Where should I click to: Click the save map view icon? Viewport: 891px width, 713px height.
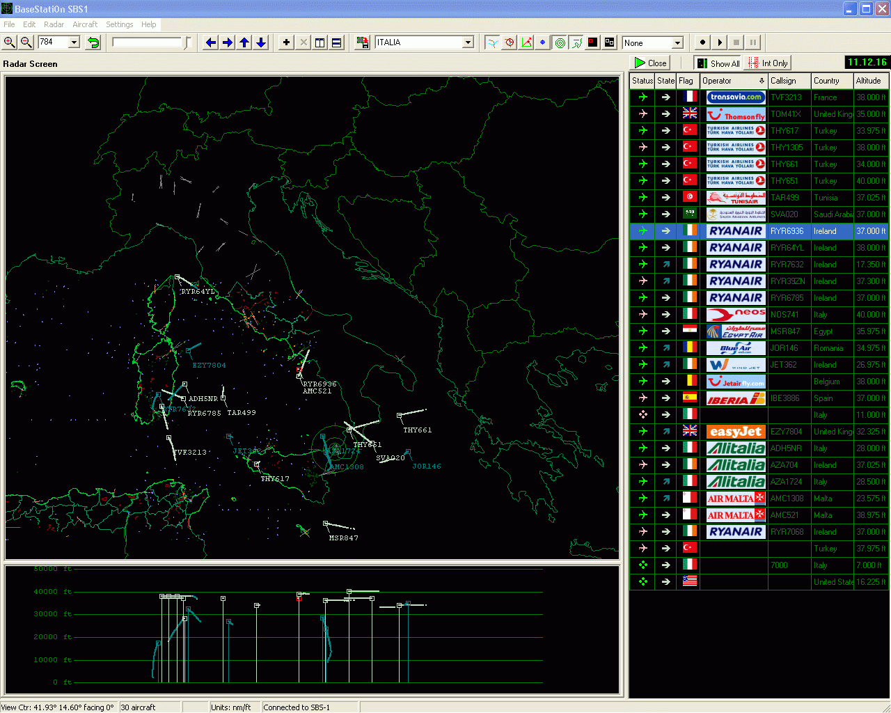point(362,42)
